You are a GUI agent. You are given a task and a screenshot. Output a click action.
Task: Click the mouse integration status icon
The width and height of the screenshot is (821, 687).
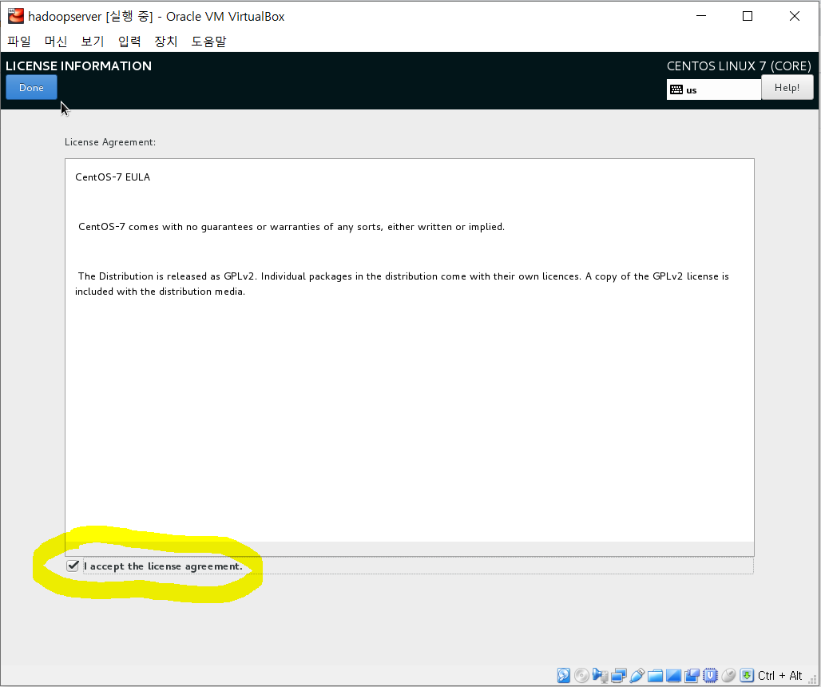[728, 676]
